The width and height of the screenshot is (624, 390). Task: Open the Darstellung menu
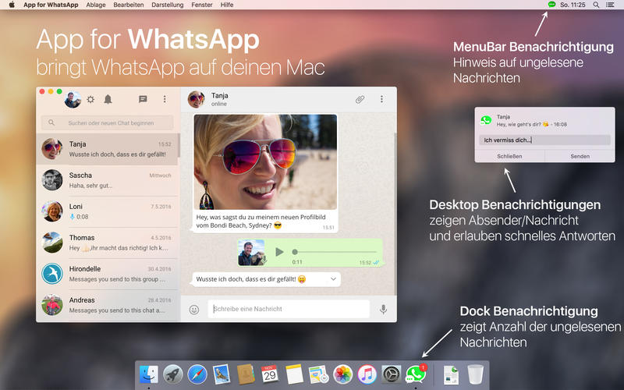tap(167, 5)
